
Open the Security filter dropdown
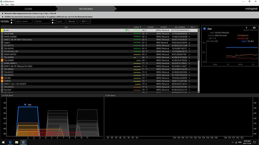point(73,21)
